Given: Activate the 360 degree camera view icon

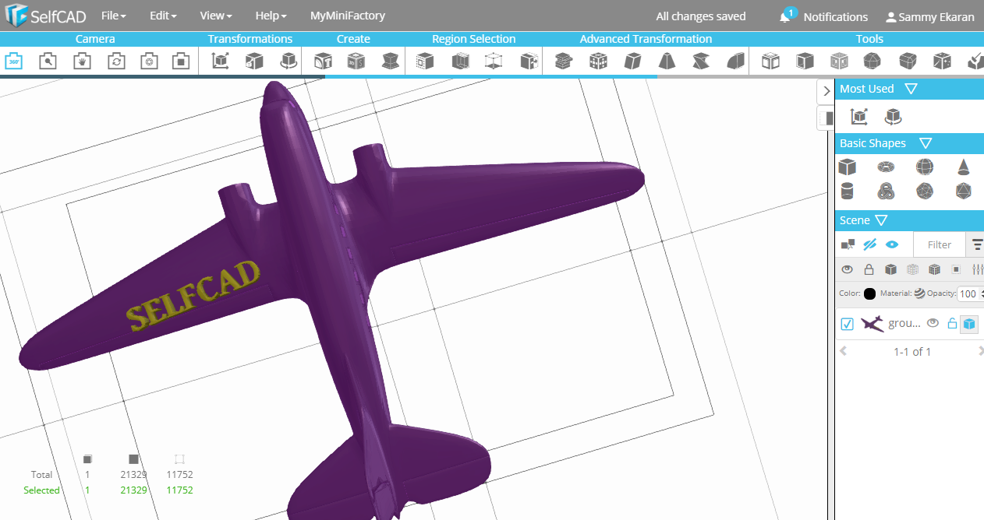Looking at the screenshot, I should [x=13, y=61].
